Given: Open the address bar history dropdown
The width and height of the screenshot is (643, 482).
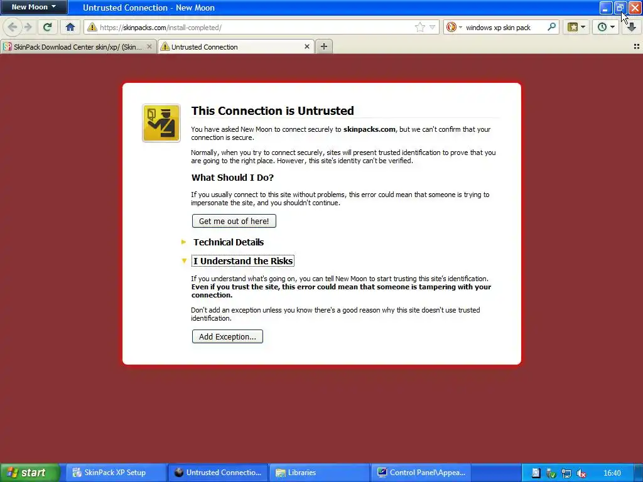Looking at the screenshot, I should [x=432, y=28].
